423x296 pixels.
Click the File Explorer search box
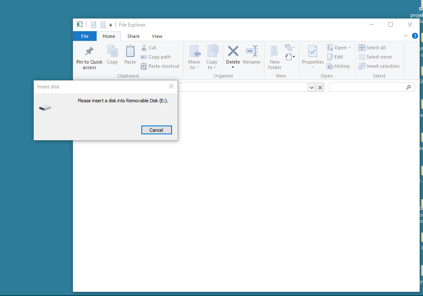pyautogui.click(x=372, y=87)
